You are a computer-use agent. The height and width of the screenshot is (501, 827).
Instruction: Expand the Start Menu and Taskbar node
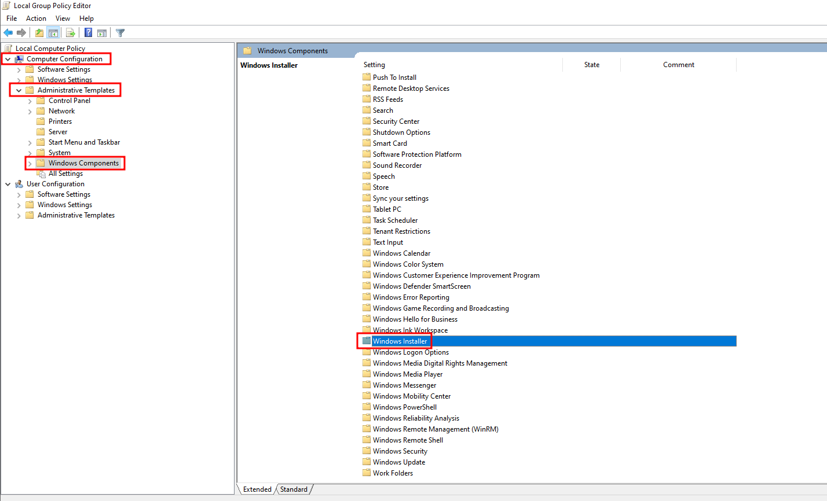tap(30, 142)
